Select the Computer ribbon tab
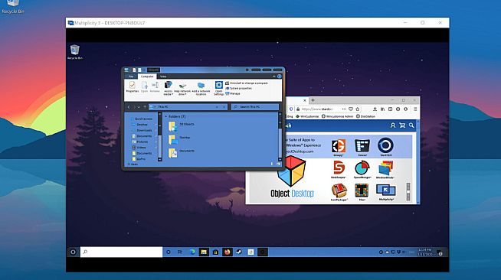Screen dimensions: 501x280 click(x=147, y=77)
